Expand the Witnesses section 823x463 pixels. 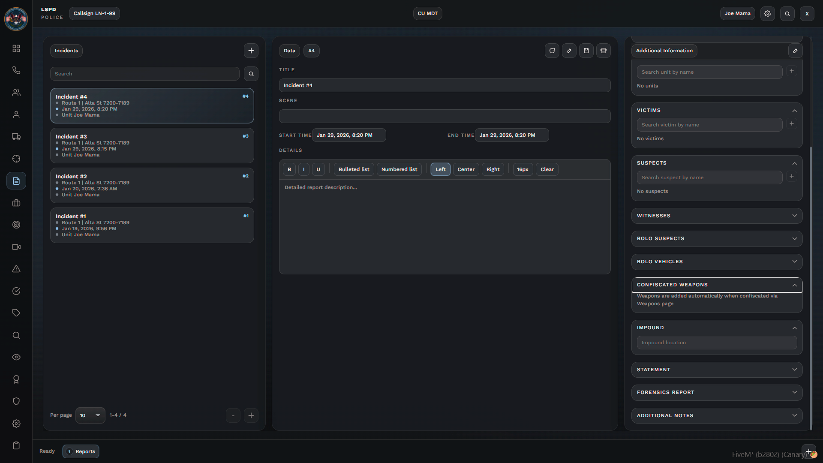717,216
